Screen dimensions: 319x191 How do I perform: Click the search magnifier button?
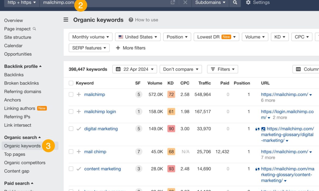click(235, 2)
